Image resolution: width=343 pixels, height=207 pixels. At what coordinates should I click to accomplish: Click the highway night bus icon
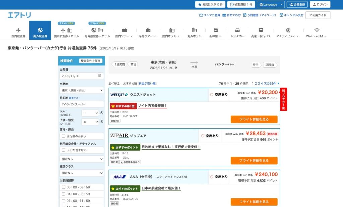[261, 30]
